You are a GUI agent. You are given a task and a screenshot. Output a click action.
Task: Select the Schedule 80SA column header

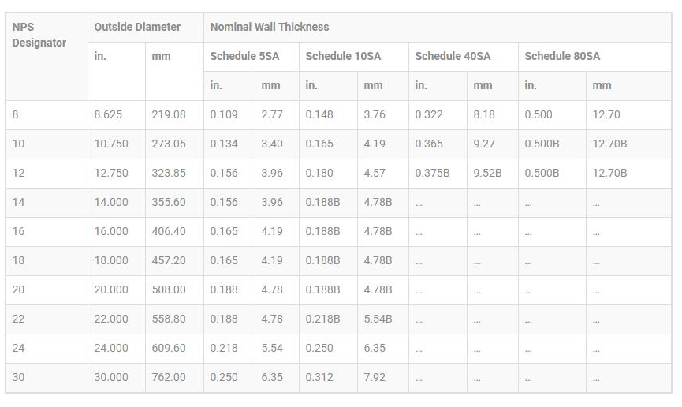click(562, 56)
